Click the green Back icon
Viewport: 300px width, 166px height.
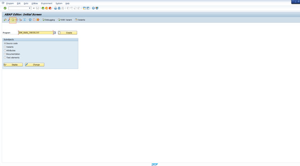(43, 8)
